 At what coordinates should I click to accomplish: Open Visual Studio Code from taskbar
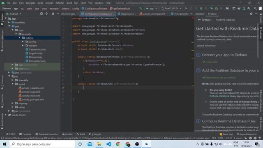(x=108, y=144)
